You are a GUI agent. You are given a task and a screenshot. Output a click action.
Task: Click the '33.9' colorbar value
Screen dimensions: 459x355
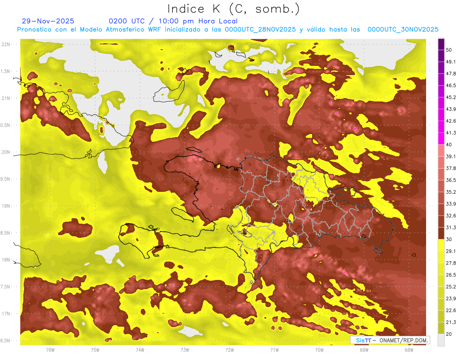[451, 204]
